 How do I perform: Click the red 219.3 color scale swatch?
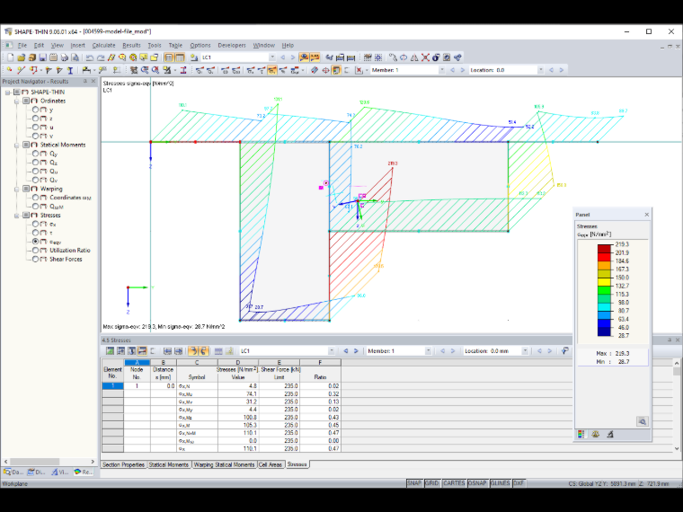(604, 249)
